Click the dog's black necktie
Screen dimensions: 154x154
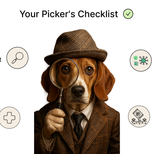tap(78, 125)
